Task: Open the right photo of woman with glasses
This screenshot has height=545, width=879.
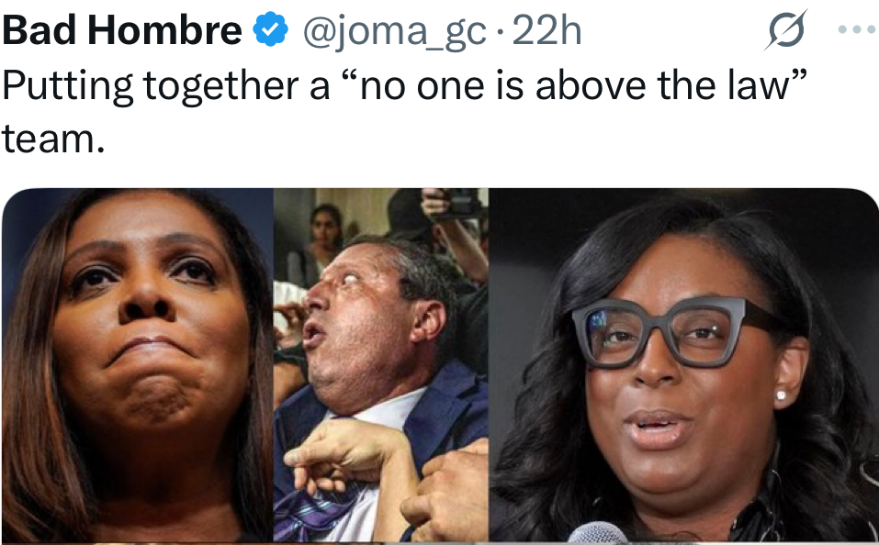Action: pyautogui.click(x=684, y=365)
